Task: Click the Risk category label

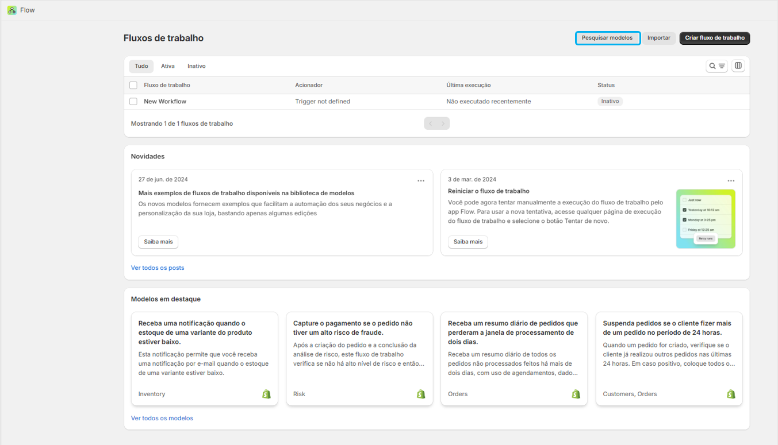Action: [x=299, y=394]
